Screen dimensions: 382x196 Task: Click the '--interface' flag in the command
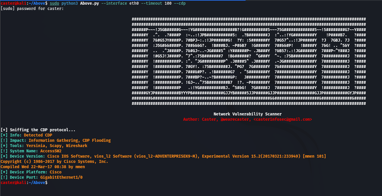point(114,3)
